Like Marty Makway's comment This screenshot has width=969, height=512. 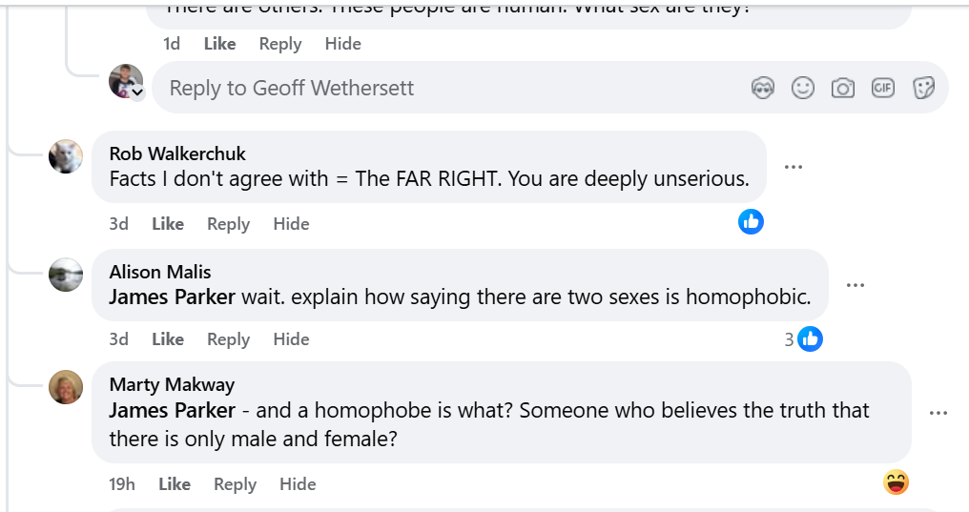click(175, 484)
